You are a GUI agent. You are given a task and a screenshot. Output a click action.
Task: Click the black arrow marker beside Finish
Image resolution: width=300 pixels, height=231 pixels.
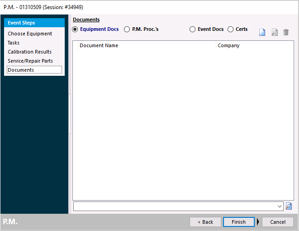pos(258,222)
